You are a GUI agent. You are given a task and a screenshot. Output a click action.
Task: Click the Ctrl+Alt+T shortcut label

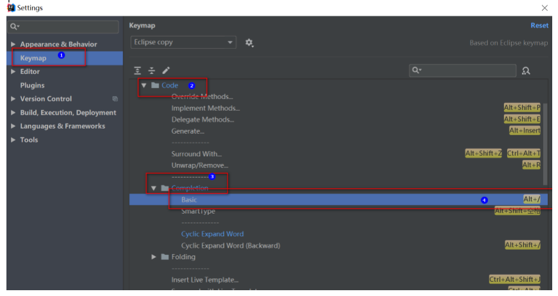[523, 153]
